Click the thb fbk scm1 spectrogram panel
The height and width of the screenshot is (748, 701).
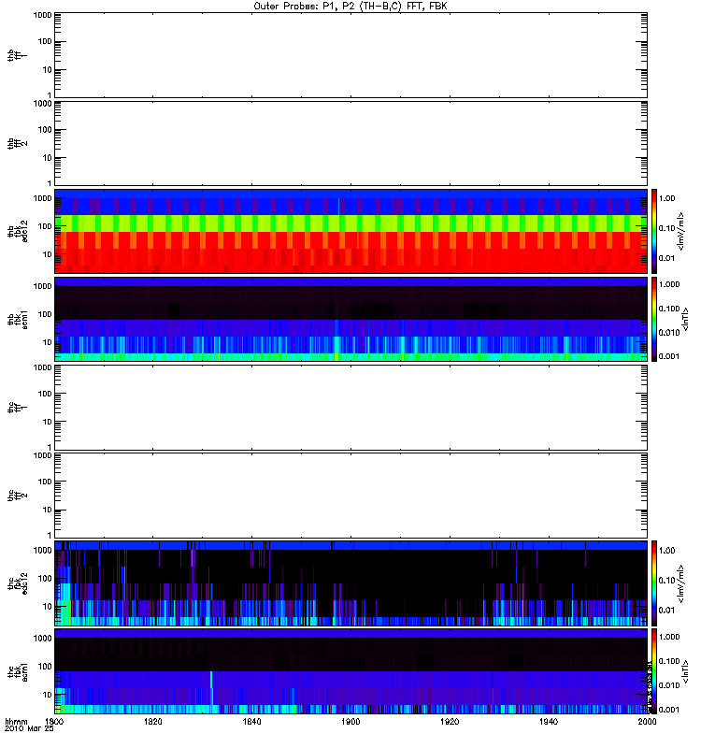coord(350,319)
